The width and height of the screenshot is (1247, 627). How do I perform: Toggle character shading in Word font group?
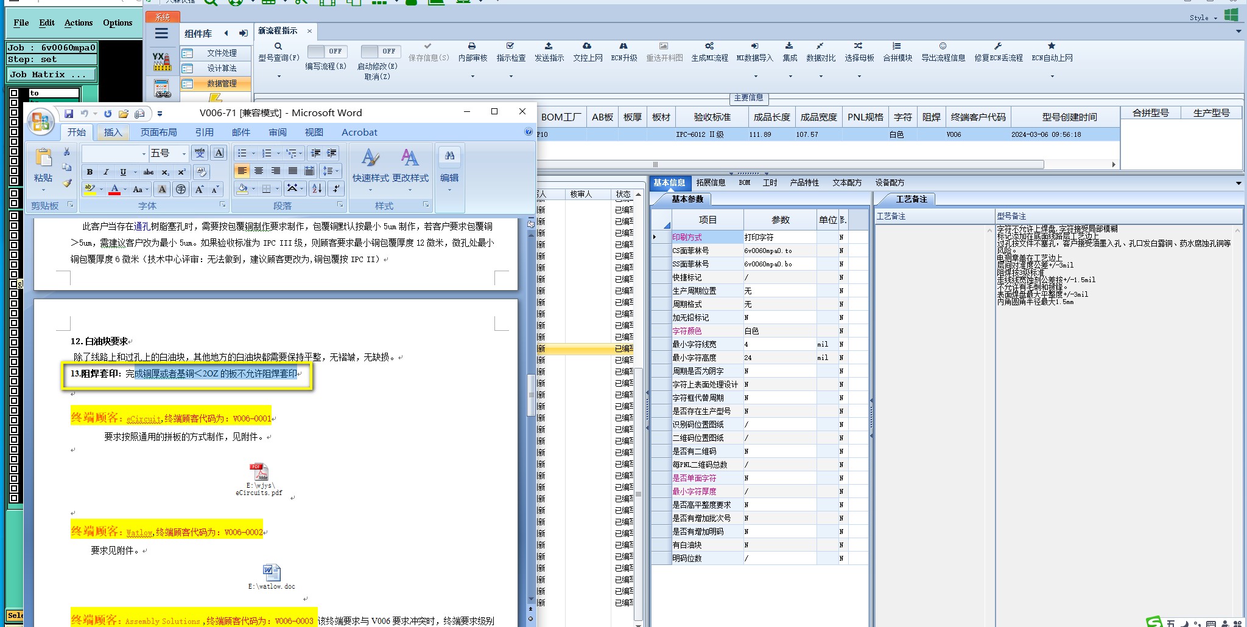pyautogui.click(x=162, y=190)
